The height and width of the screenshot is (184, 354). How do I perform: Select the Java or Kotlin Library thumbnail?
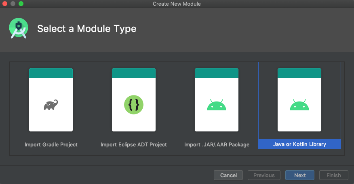point(299,100)
